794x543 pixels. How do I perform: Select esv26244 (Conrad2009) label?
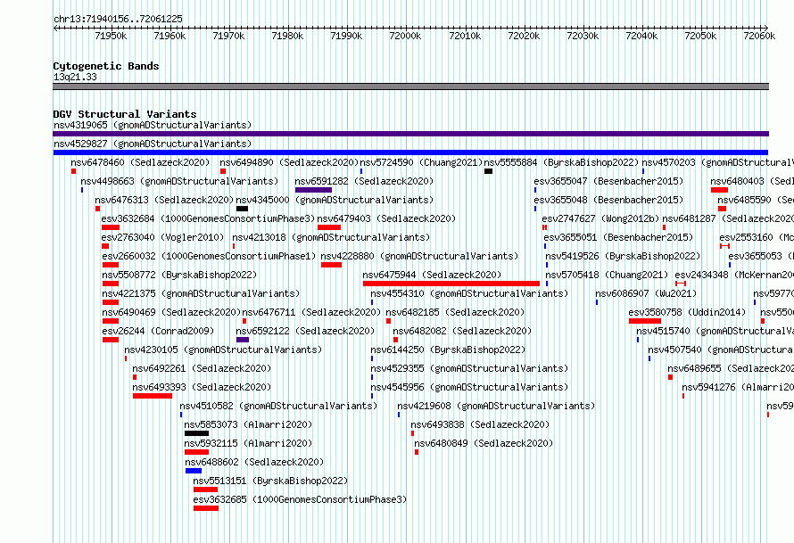coord(158,331)
